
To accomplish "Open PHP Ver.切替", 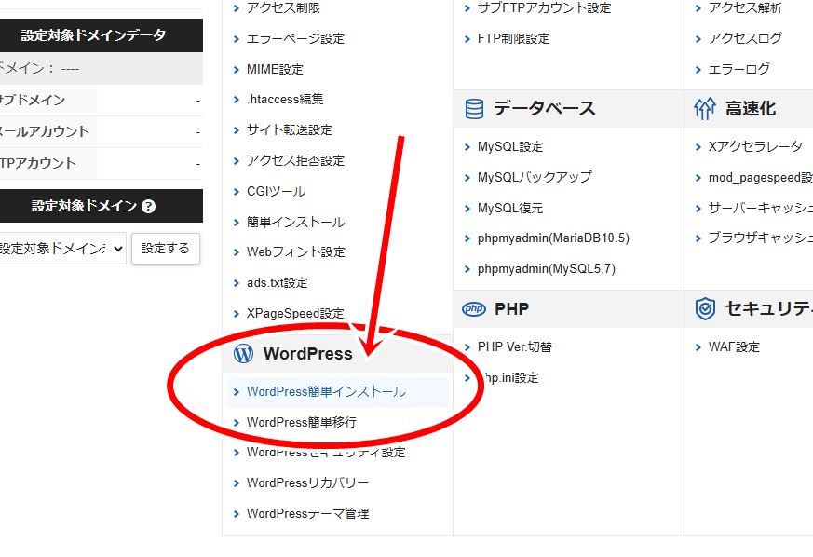I will tap(515, 347).
